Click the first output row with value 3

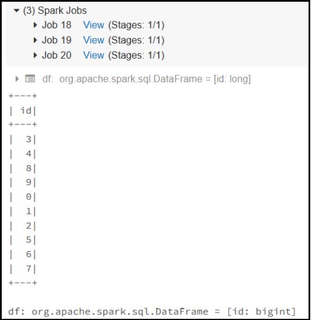tap(23, 139)
